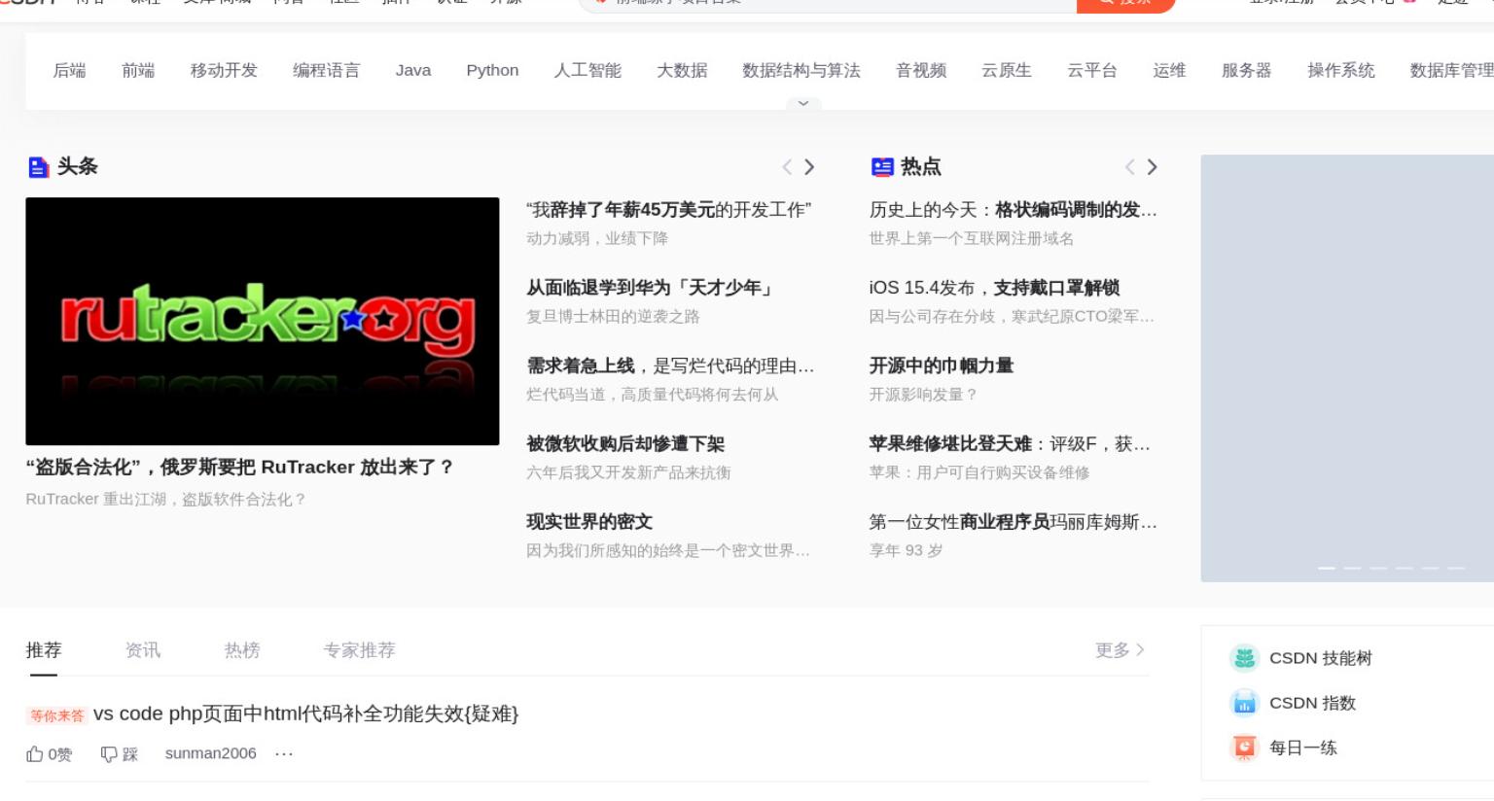This screenshot has width=1494, height=801.
Task: Click RuTracker 重出江湖 subtitle text
Action: click(x=166, y=500)
